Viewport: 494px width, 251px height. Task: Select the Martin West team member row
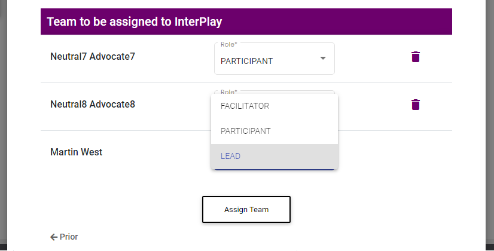(246, 152)
